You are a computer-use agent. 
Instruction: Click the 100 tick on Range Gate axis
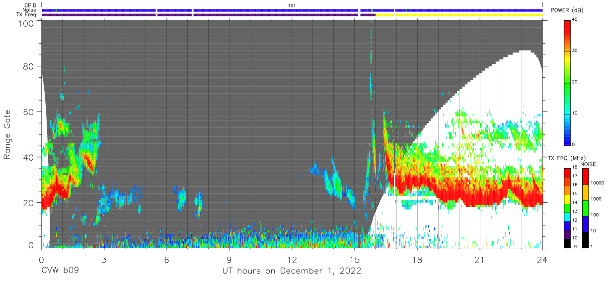tap(26, 23)
